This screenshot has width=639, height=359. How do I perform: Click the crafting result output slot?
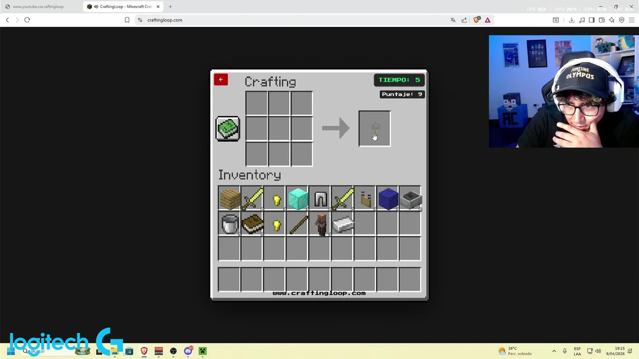click(x=374, y=129)
